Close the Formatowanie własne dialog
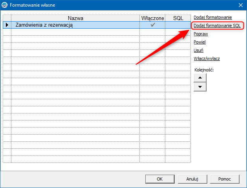 [x=241, y=5]
